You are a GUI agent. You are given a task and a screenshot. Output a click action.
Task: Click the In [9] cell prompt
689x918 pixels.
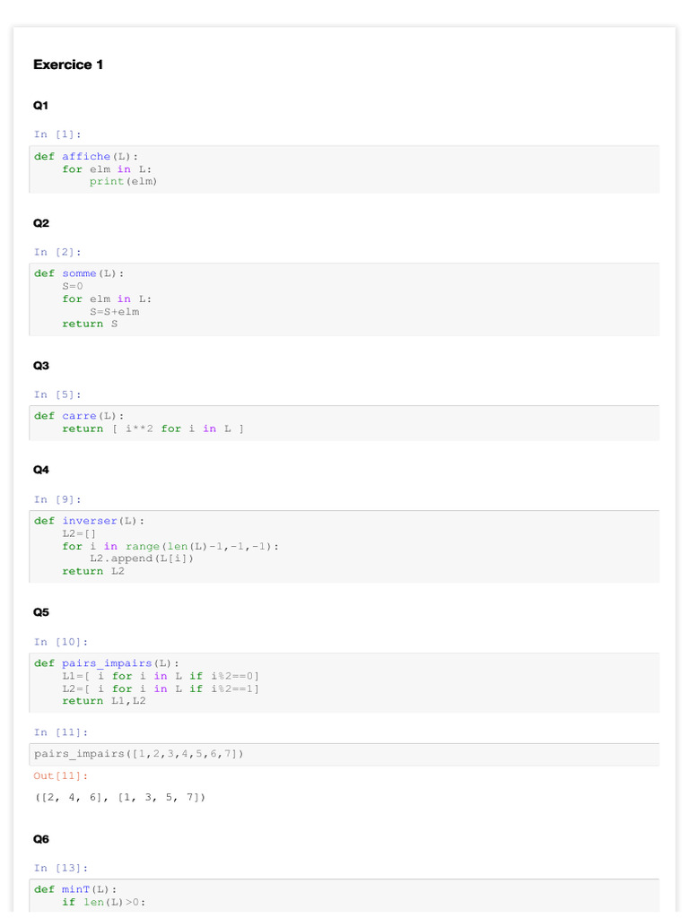point(57,499)
